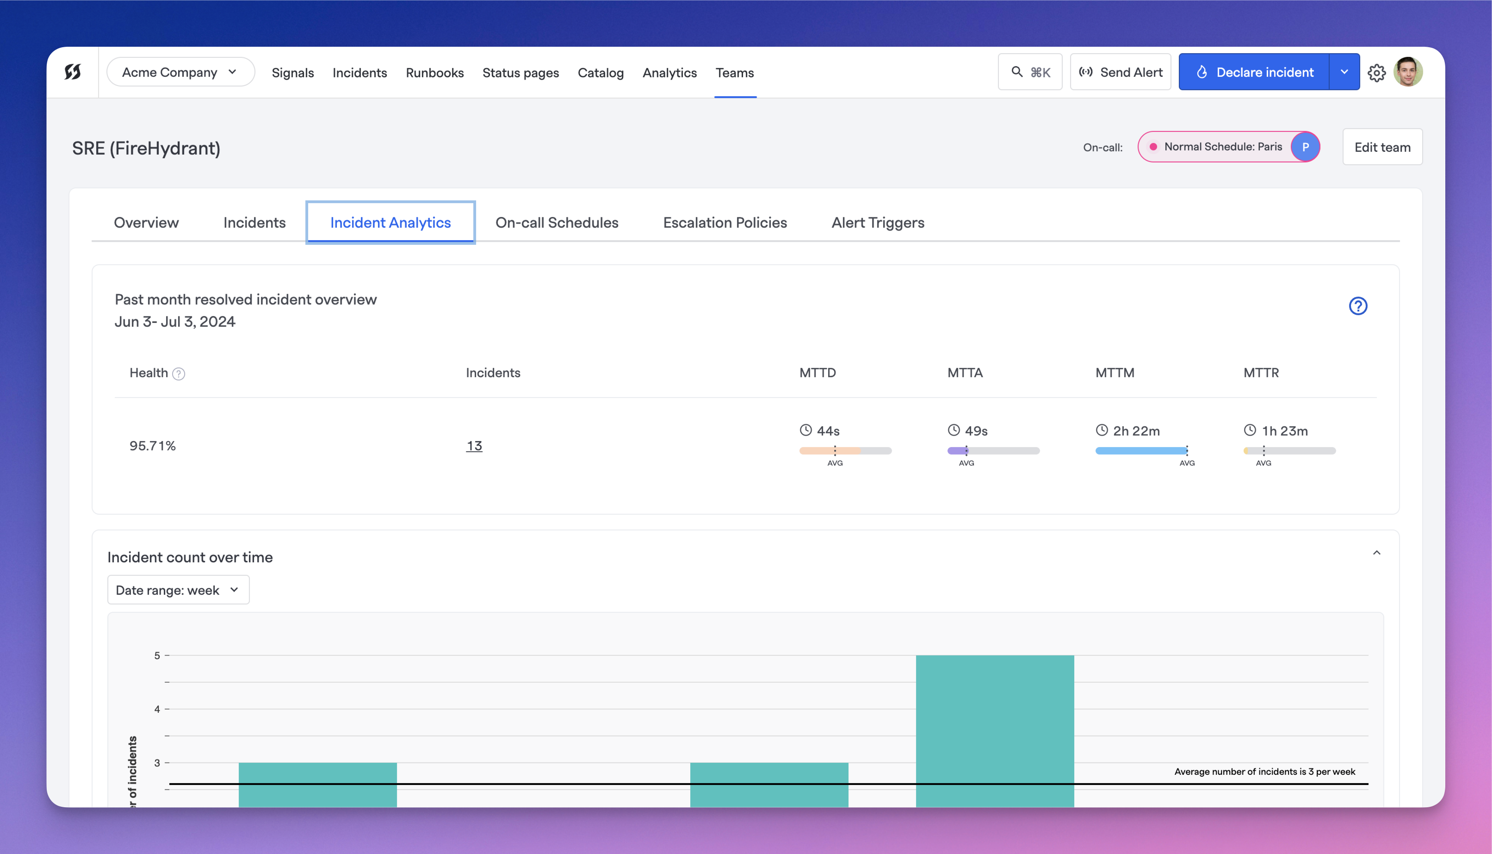The image size is (1492, 854).
Task: Click the FireHydrant logo icon
Action: pyautogui.click(x=72, y=72)
